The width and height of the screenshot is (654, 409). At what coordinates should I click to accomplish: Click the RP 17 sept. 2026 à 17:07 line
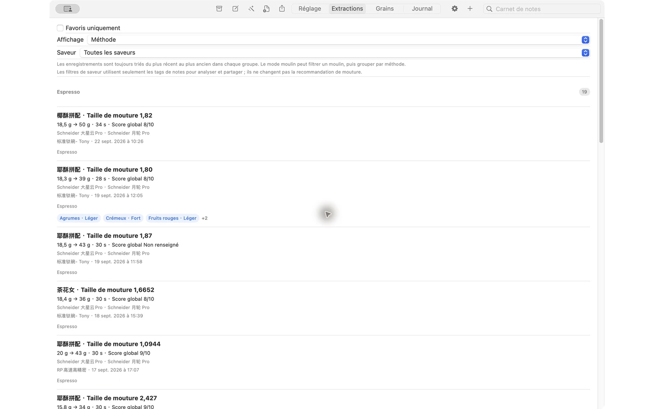pyautogui.click(x=98, y=370)
